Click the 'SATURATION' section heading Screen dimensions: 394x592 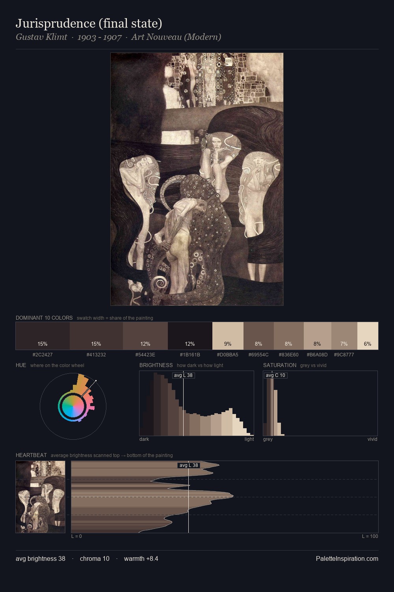point(280,365)
